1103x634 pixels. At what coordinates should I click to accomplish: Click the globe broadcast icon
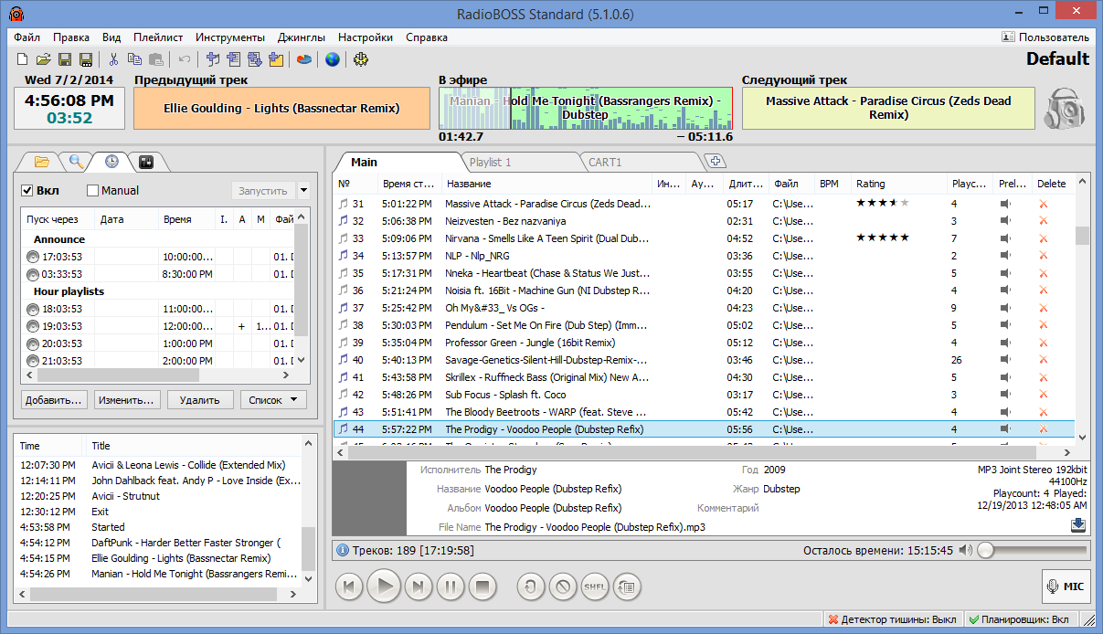[x=333, y=59]
